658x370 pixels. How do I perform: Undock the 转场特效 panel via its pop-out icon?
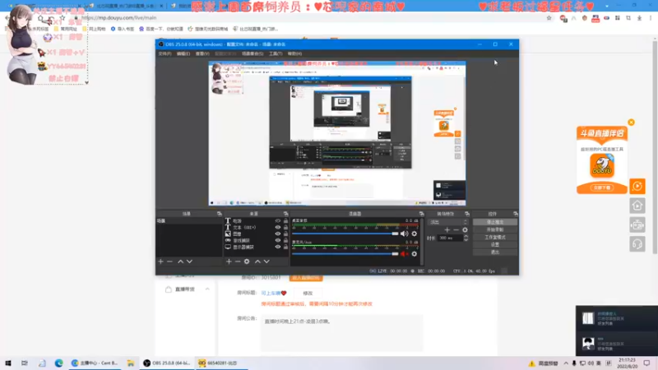(467, 214)
